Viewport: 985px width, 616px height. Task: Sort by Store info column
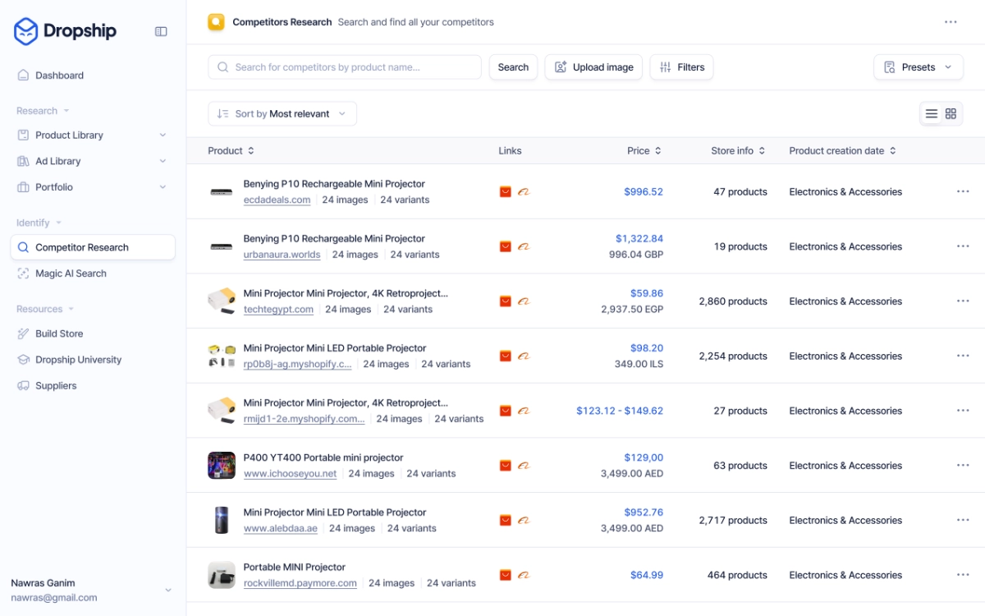pos(738,151)
